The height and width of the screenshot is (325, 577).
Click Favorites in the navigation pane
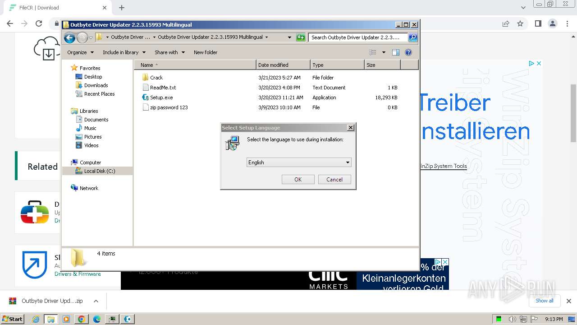pyautogui.click(x=90, y=68)
